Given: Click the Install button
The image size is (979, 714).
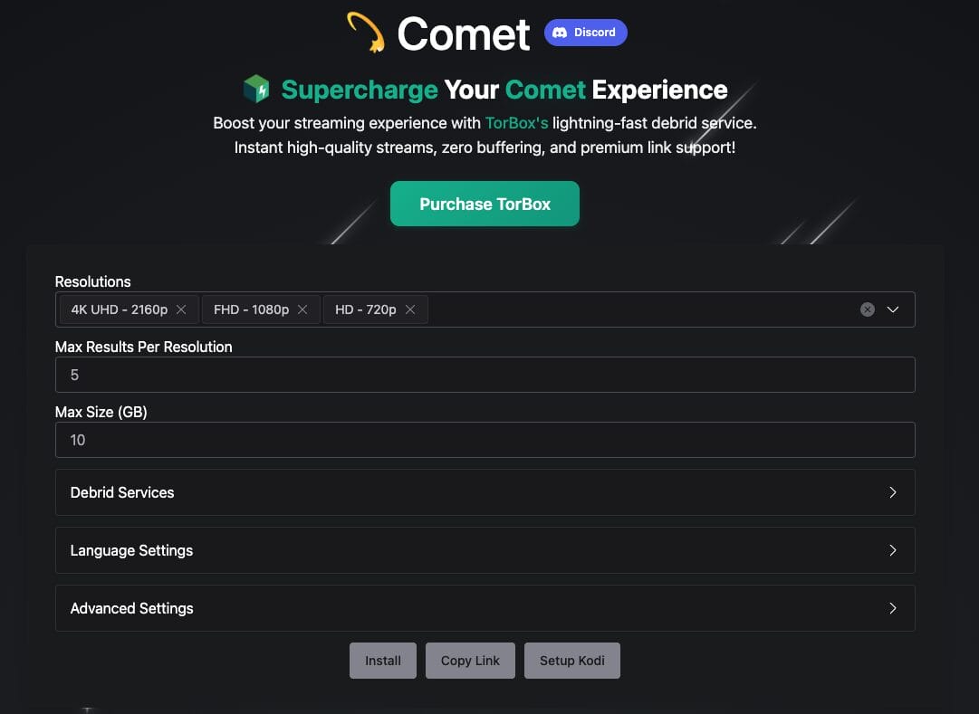Looking at the screenshot, I should click(383, 661).
